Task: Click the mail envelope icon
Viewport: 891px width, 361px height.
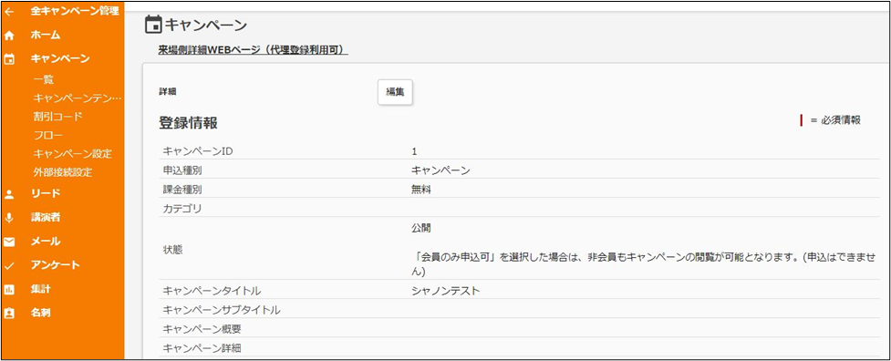Action: tap(8, 242)
